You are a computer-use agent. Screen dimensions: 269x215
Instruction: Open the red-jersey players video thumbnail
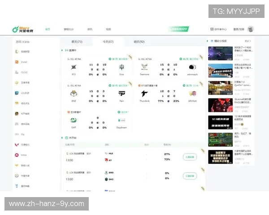pos(221,105)
